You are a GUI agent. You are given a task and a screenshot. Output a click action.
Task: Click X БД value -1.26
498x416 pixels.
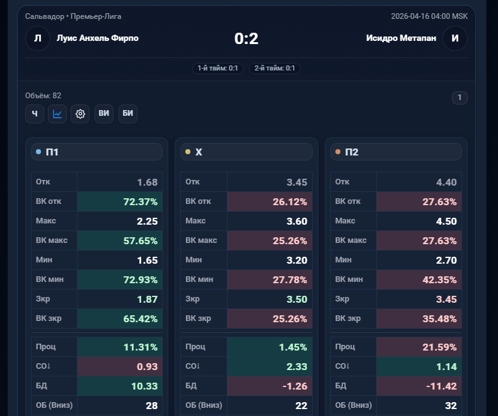coord(295,386)
